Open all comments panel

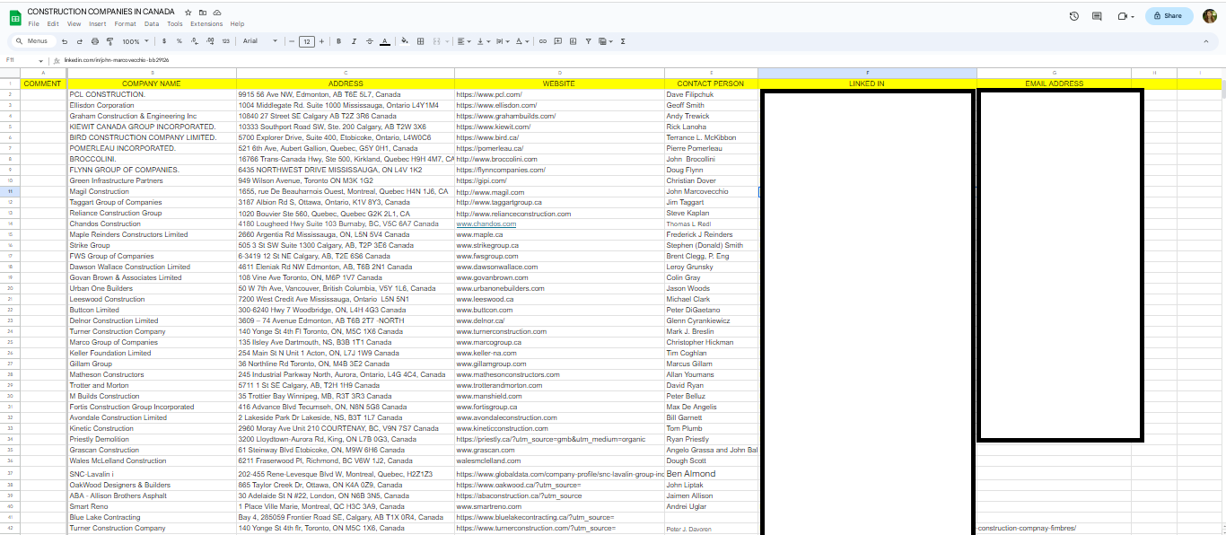[x=1097, y=16]
